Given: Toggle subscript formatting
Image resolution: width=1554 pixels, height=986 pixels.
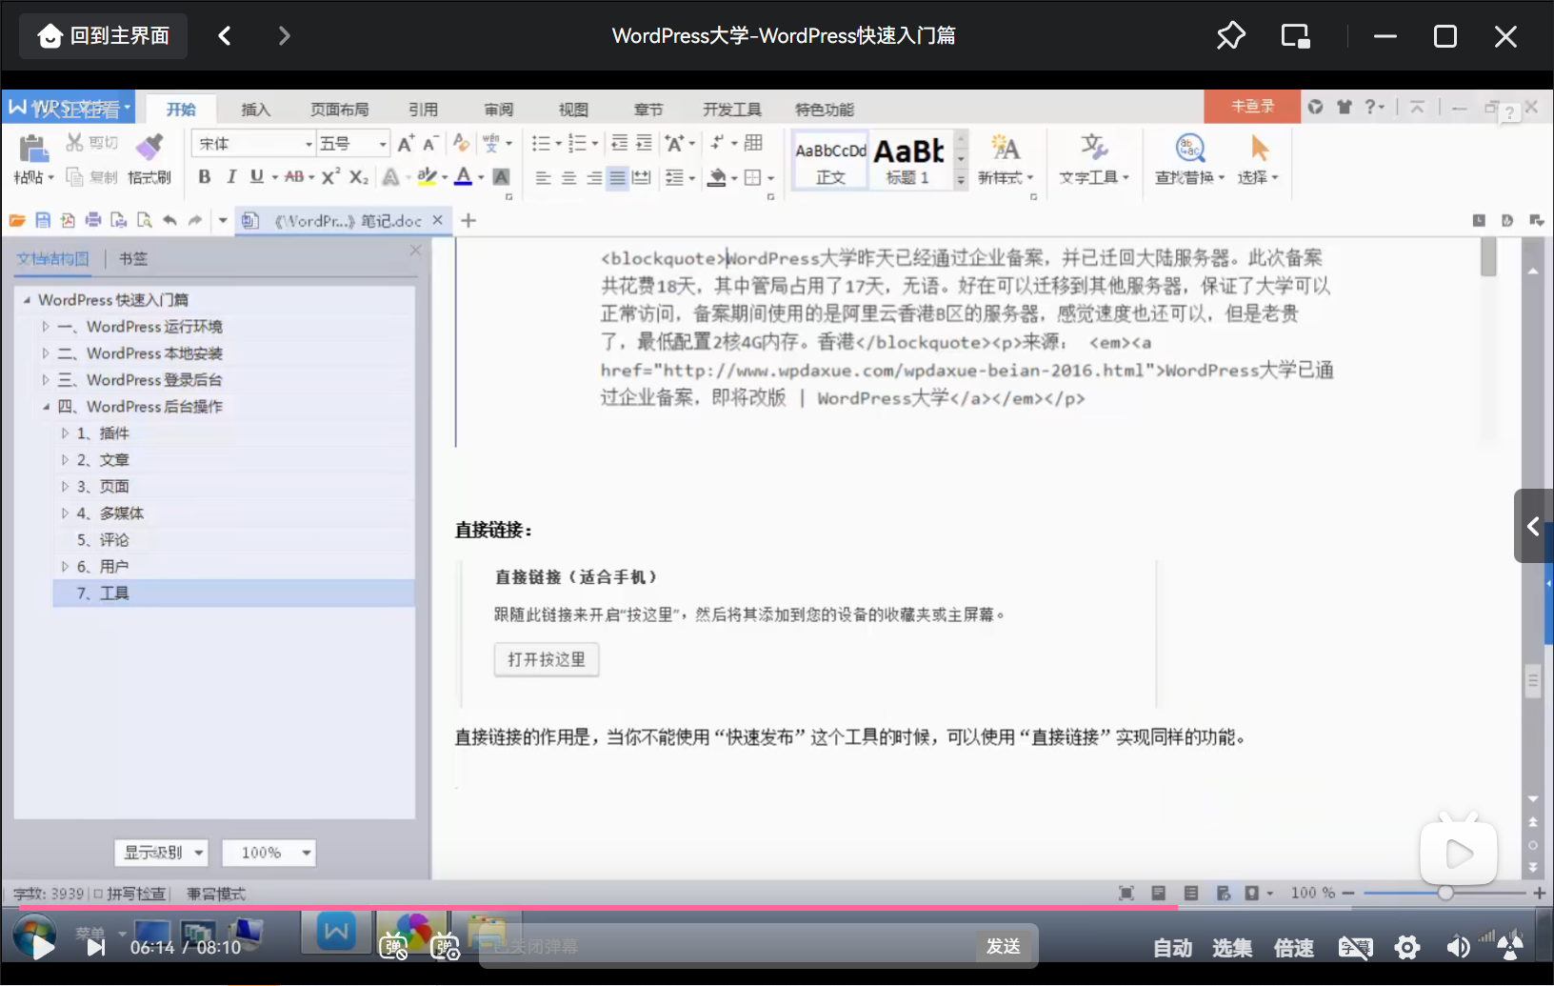Looking at the screenshot, I should 358,177.
